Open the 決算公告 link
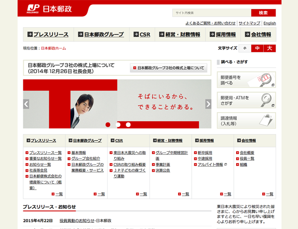This screenshot has height=229, width=298. point(163,170)
